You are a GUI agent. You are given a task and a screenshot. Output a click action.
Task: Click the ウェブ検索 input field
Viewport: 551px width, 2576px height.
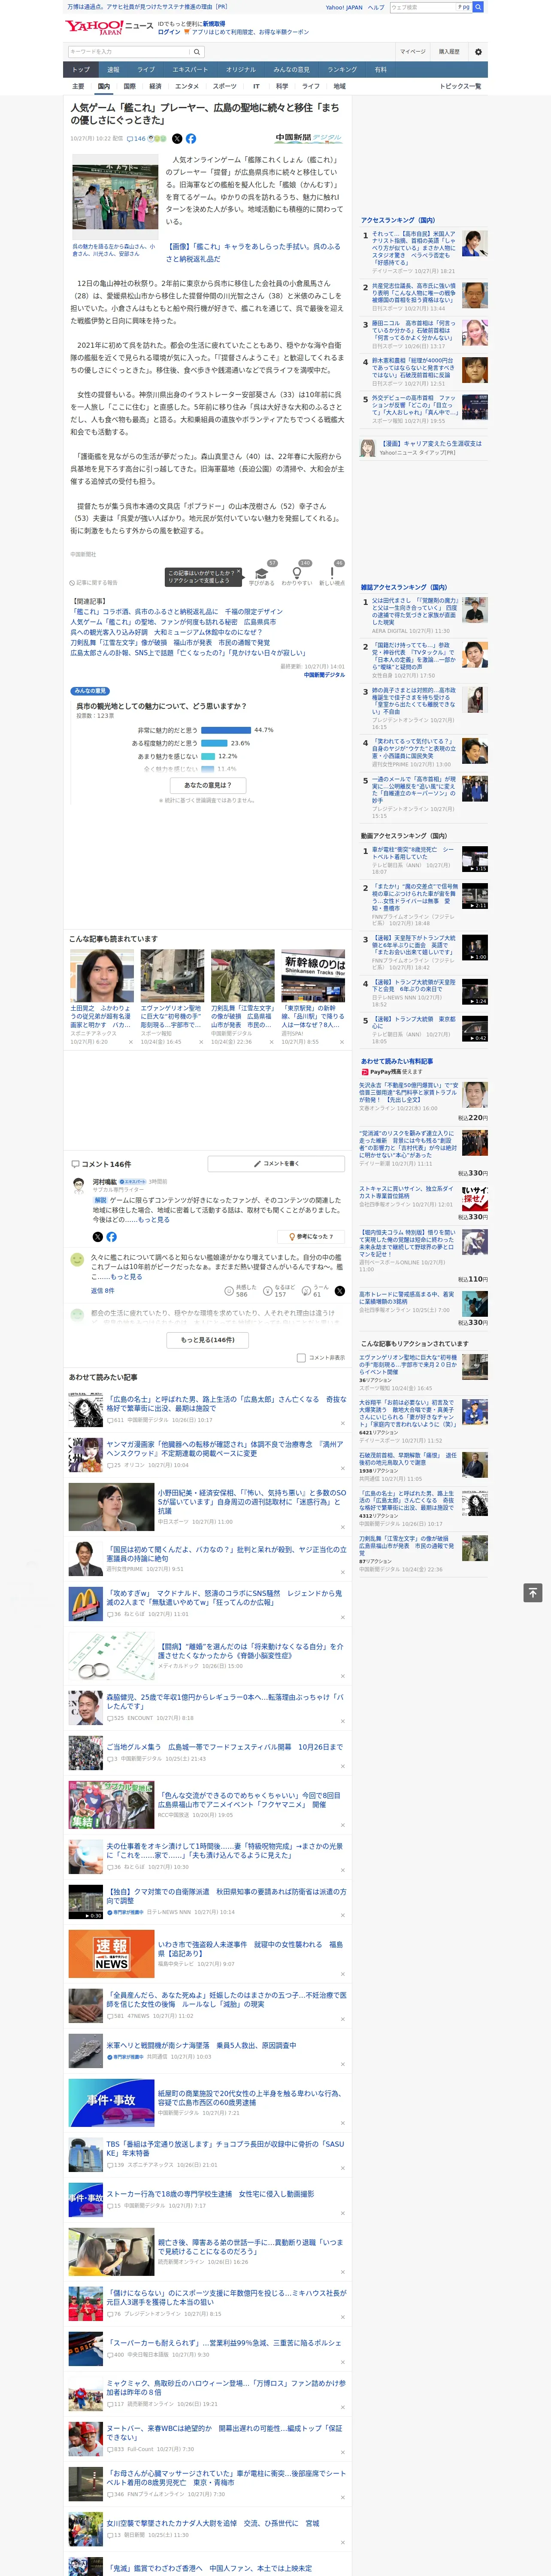[x=424, y=7]
